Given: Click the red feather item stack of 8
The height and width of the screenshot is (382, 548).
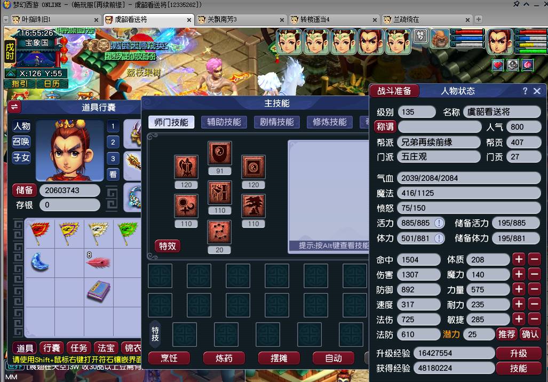Looking at the screenshot, I should point(98,261).
